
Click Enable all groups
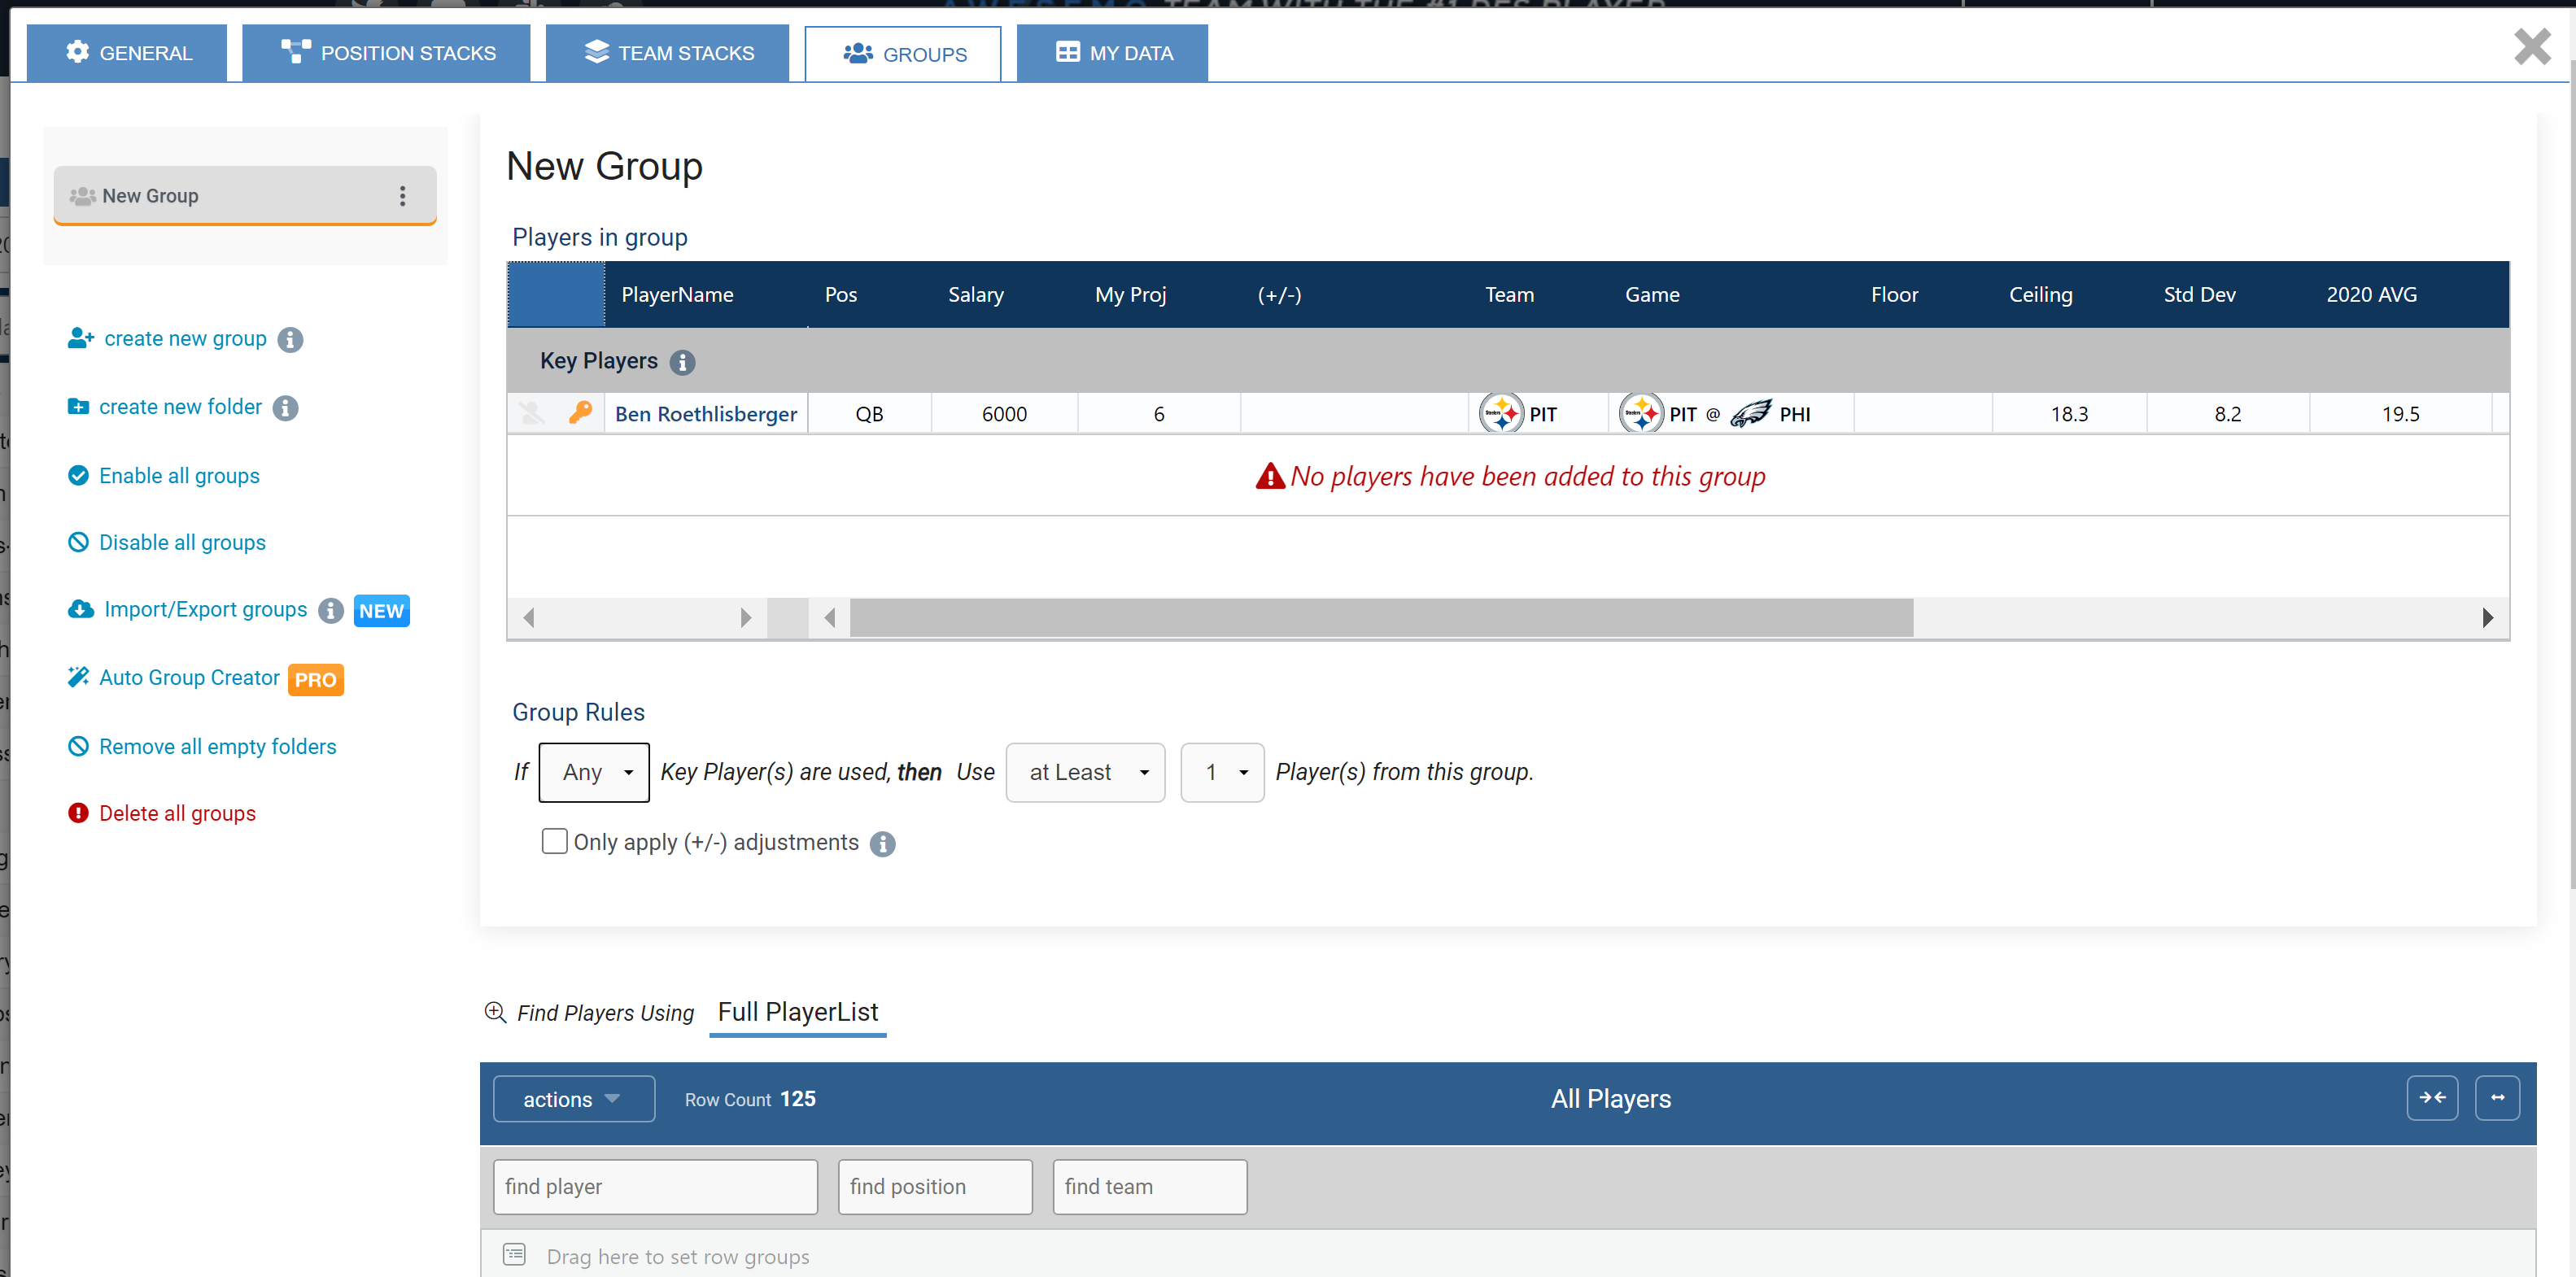click(x=179, y=476)
